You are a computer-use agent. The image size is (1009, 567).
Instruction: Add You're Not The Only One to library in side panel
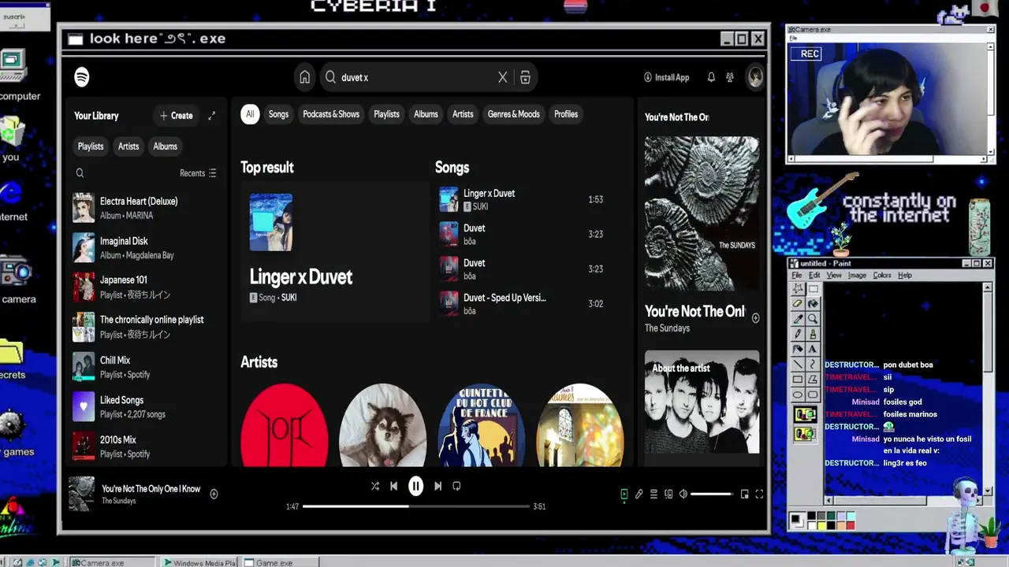click(755, 318)
